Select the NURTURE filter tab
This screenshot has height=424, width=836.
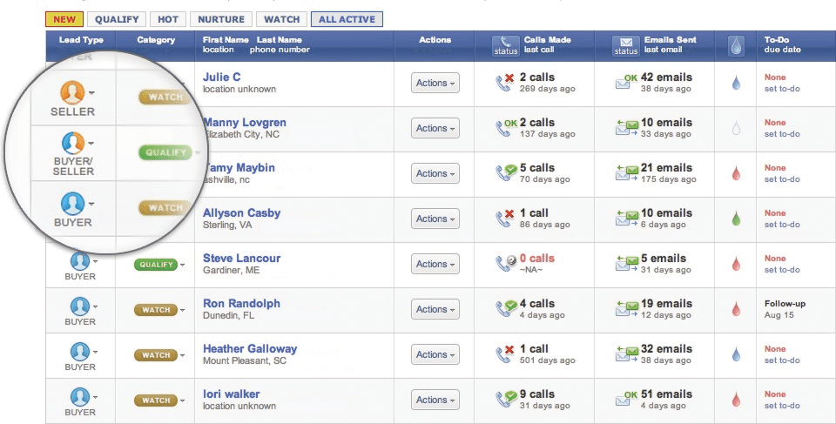[221, 19]
